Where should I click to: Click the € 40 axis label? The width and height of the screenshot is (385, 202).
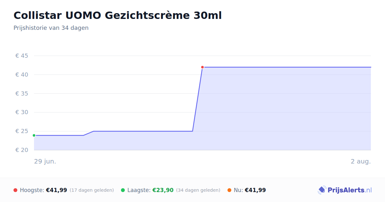click(22, 75)
